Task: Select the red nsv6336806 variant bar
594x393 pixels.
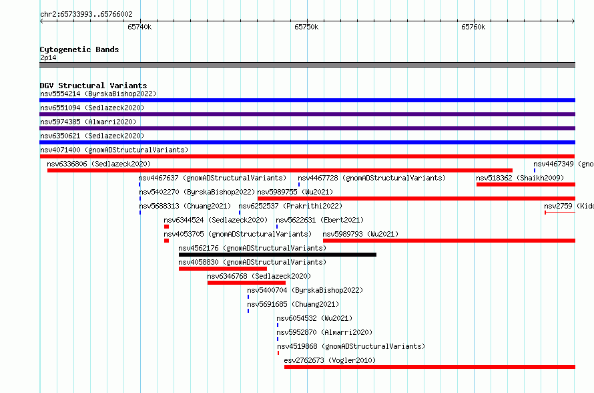Action: [280, 170]
